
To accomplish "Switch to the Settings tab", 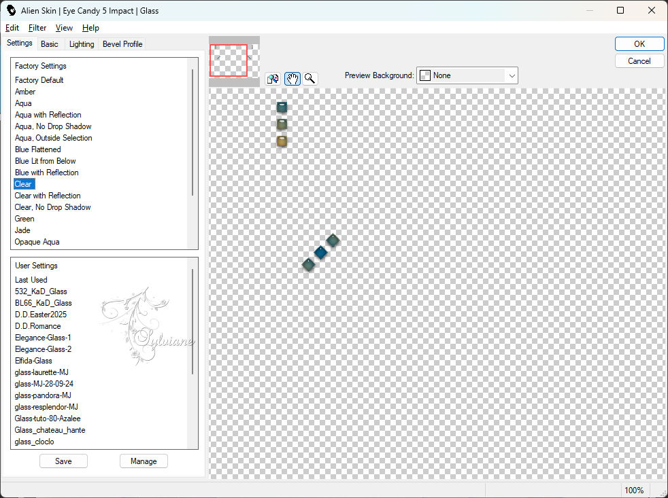I will 19,43.
